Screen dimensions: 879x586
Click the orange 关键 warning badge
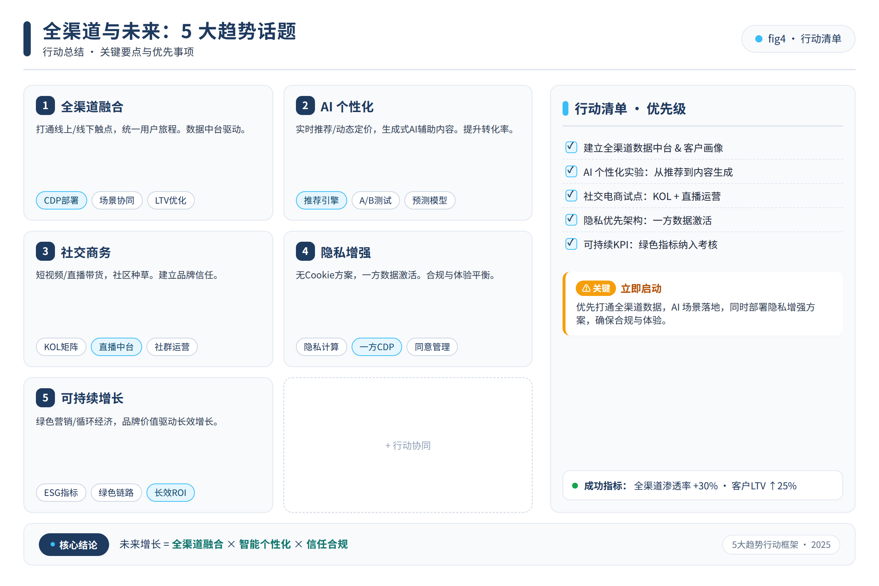tap(596, 288)
